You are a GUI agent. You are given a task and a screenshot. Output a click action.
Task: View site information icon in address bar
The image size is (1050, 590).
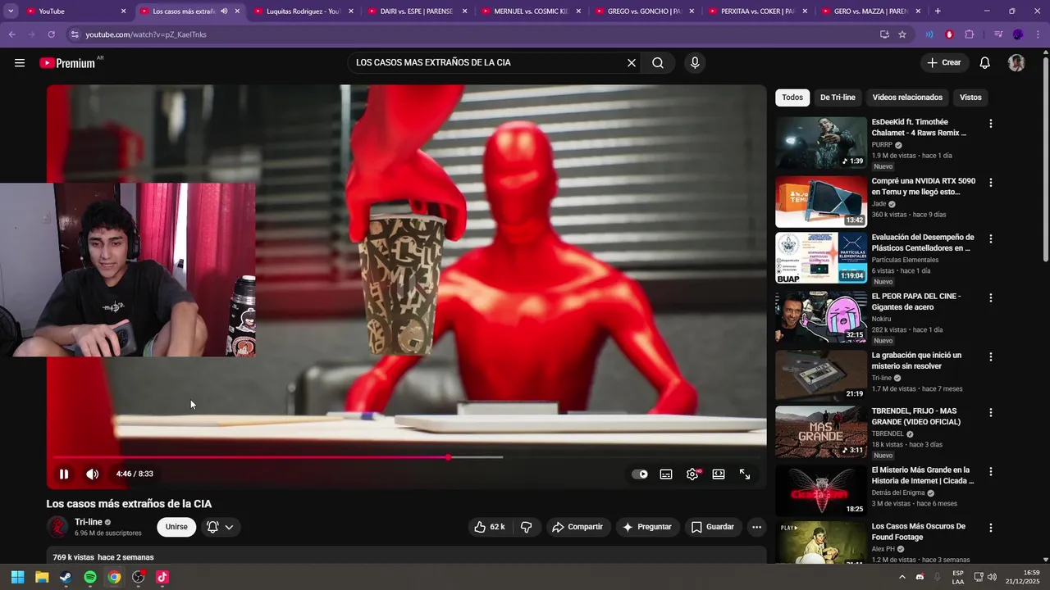75,34
